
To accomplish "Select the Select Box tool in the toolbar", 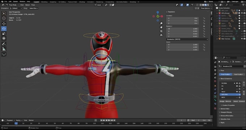I will 4,13.
